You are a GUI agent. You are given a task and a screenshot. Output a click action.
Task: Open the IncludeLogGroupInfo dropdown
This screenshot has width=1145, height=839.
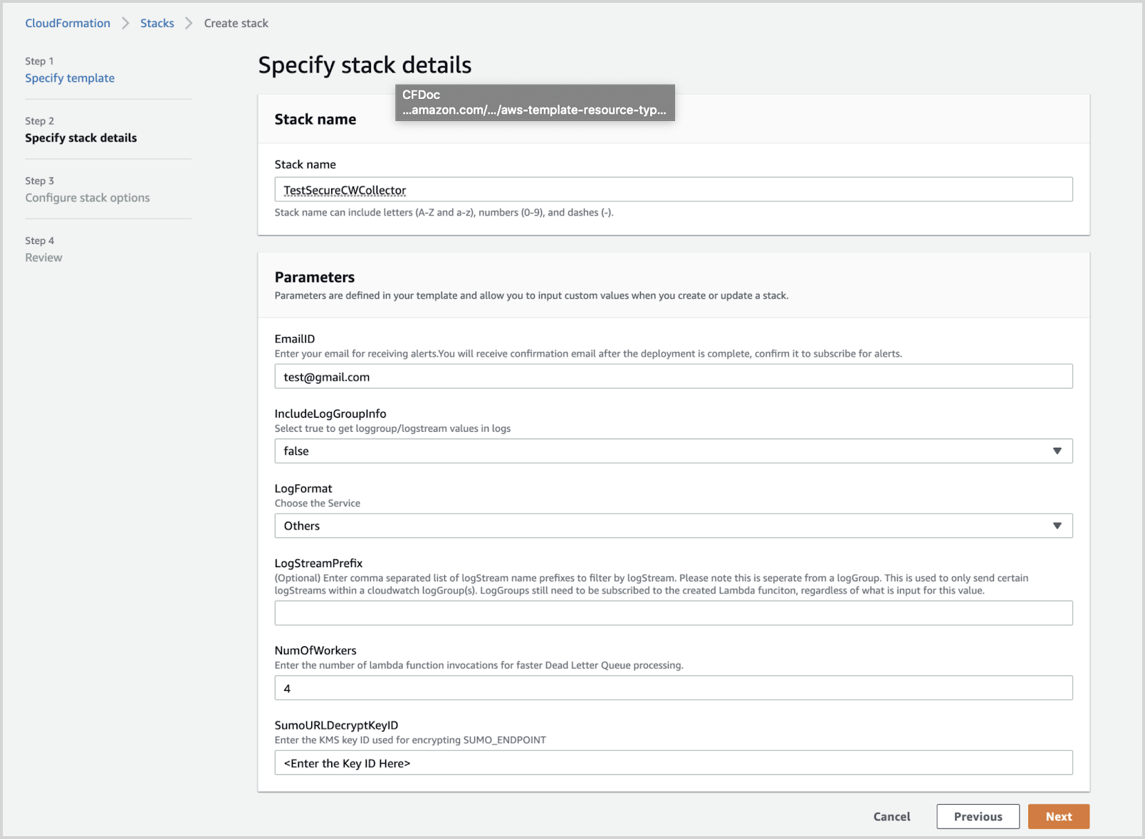coord(672,450)
